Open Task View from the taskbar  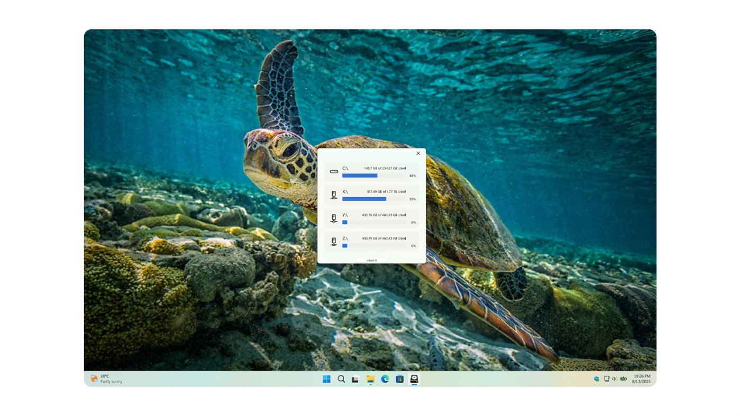[x=355, y=378]
